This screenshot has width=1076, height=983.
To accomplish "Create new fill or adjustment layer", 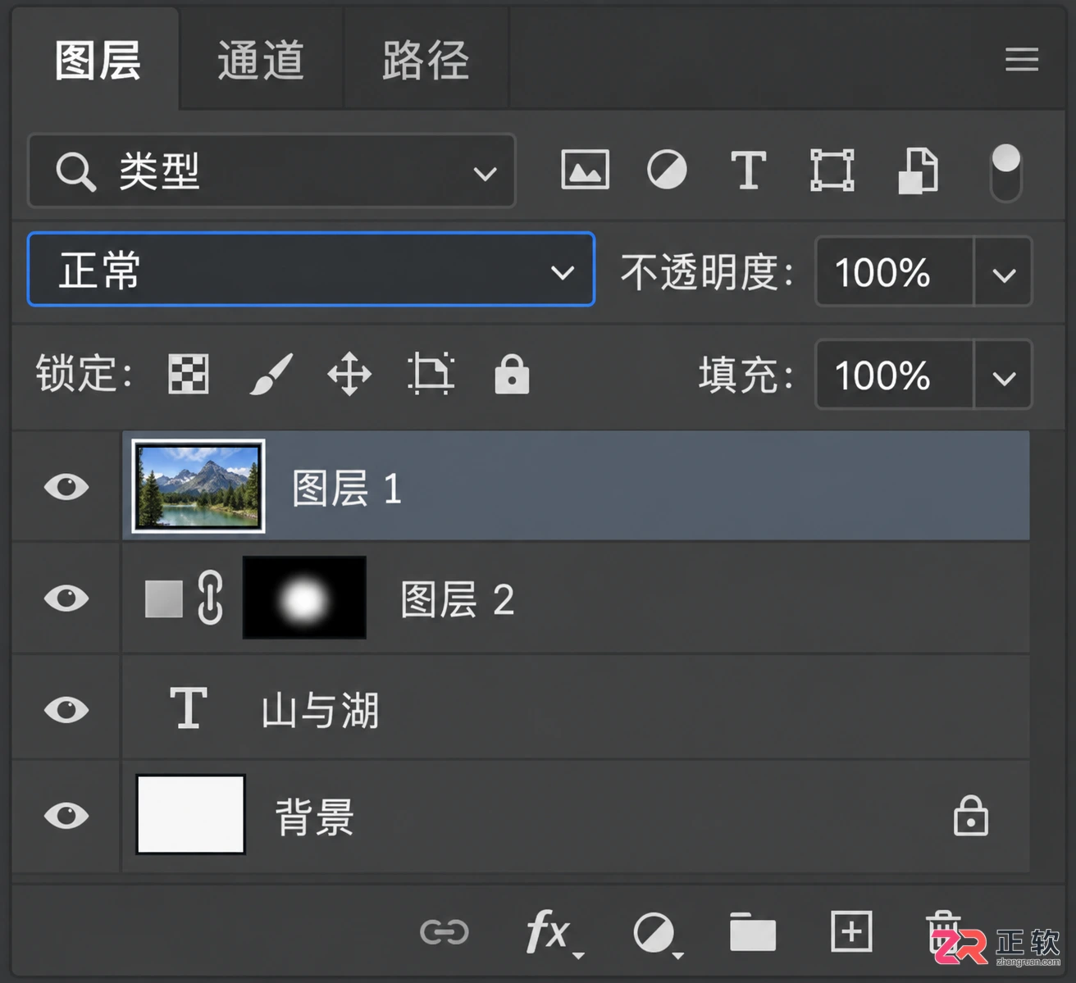I will 658,934.
